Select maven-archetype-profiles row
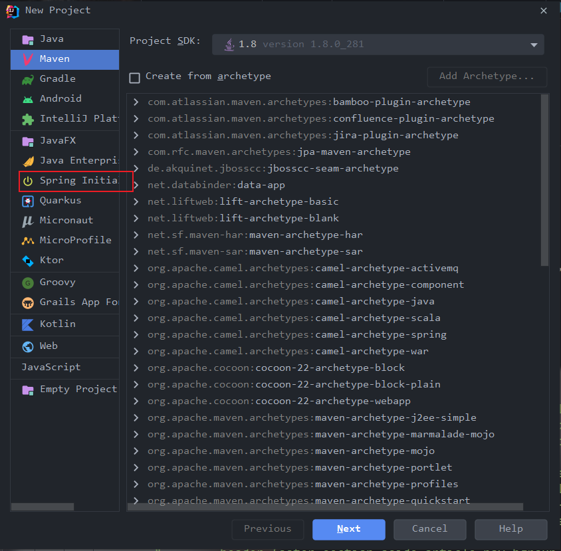The image size is (561, 551). [334, 485]
